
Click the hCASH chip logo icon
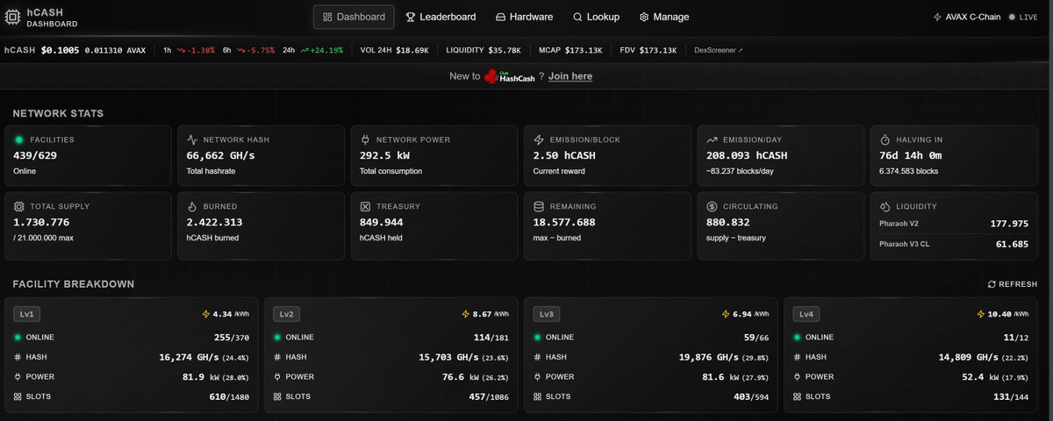pyautogui.click(x=14, y=17)
